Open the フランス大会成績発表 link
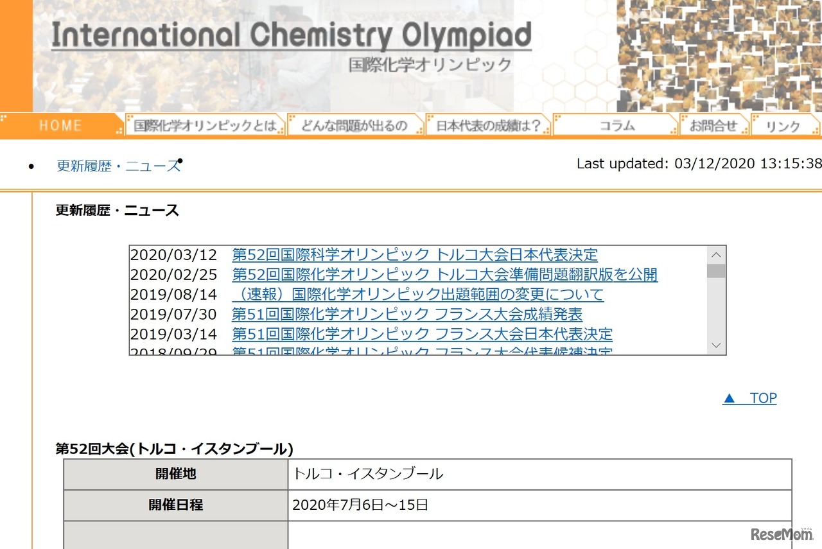822x549 pixels. click(407, 314)
